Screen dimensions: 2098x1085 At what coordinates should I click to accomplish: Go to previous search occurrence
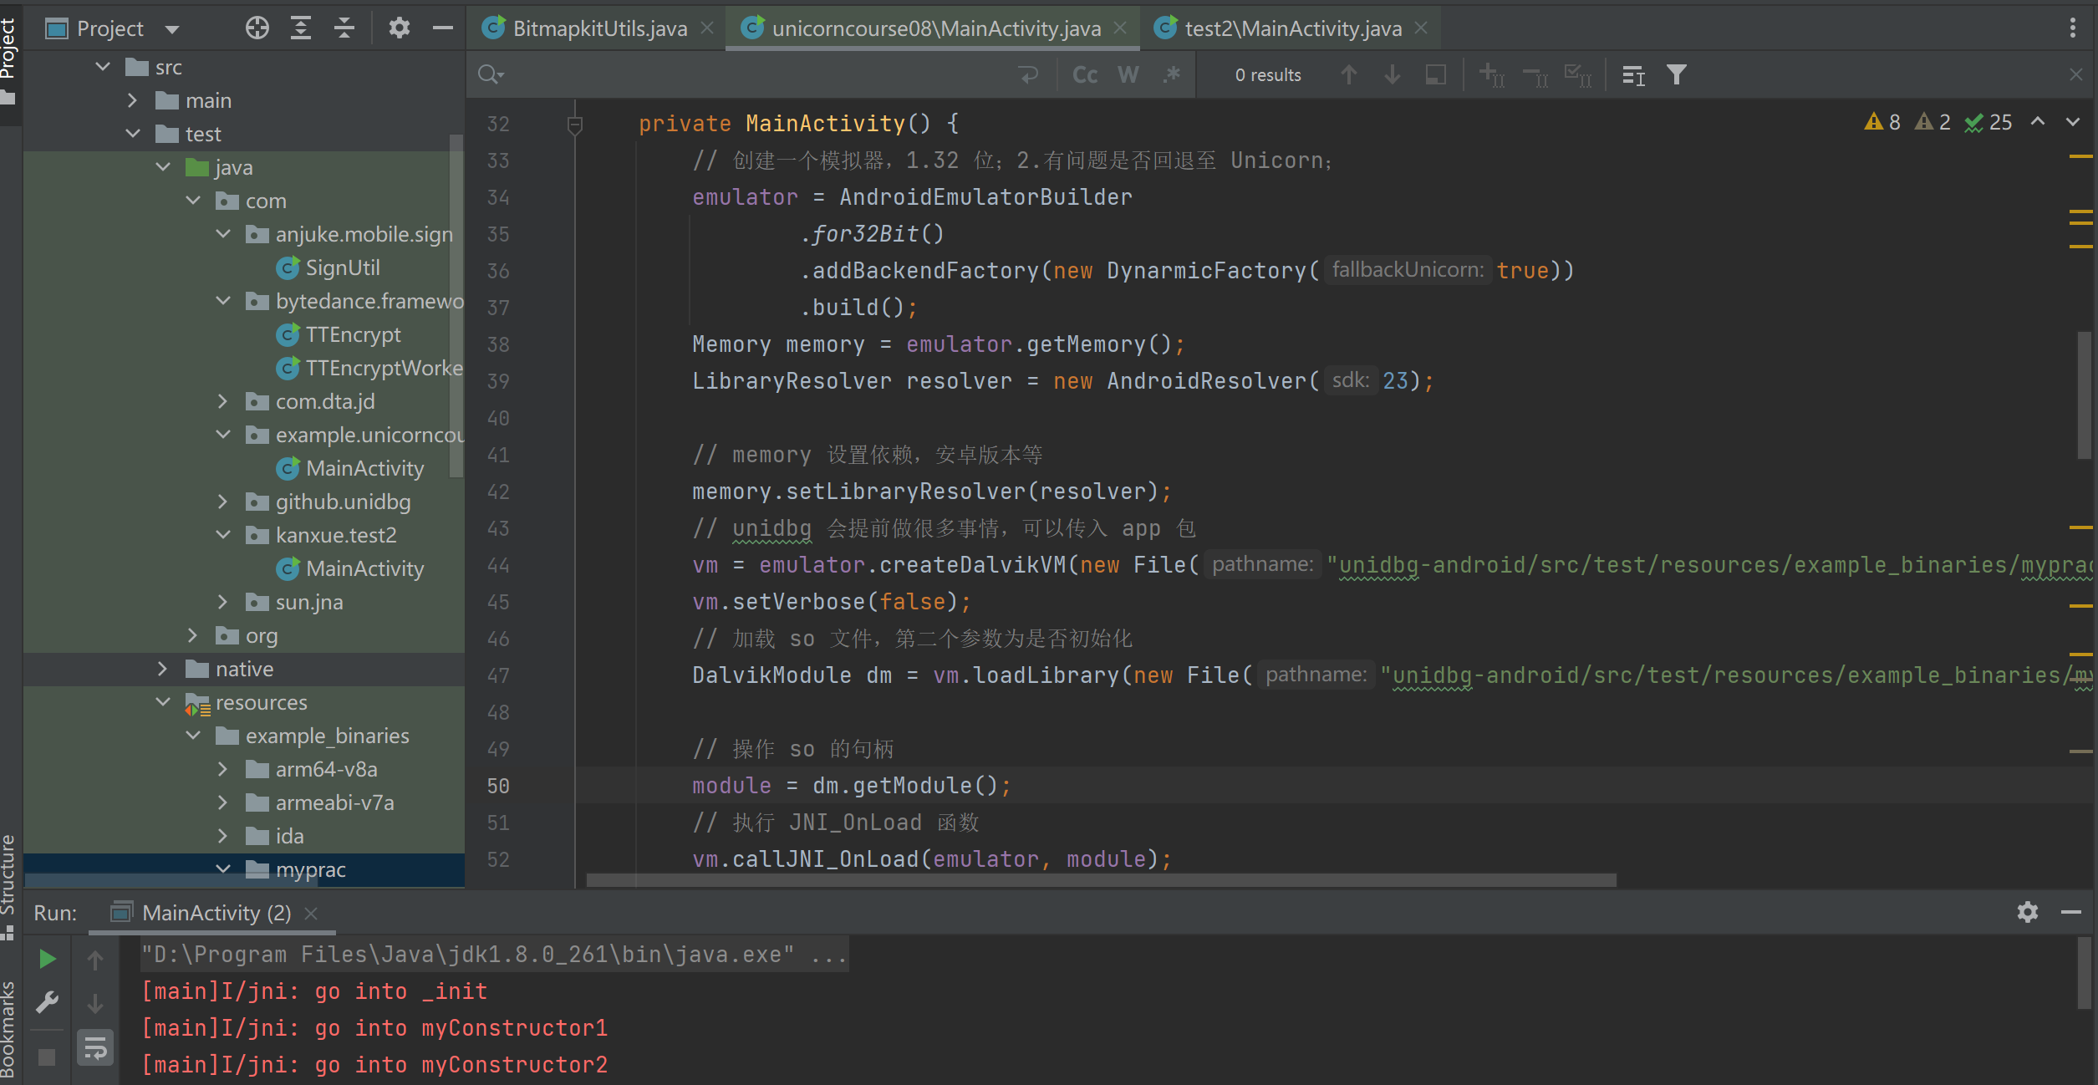point(1348,75)
